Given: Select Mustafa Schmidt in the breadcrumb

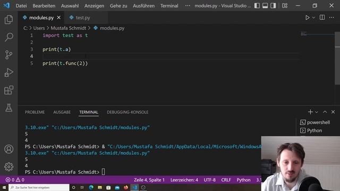Looking at the screenshot, I should coord(69,28).
